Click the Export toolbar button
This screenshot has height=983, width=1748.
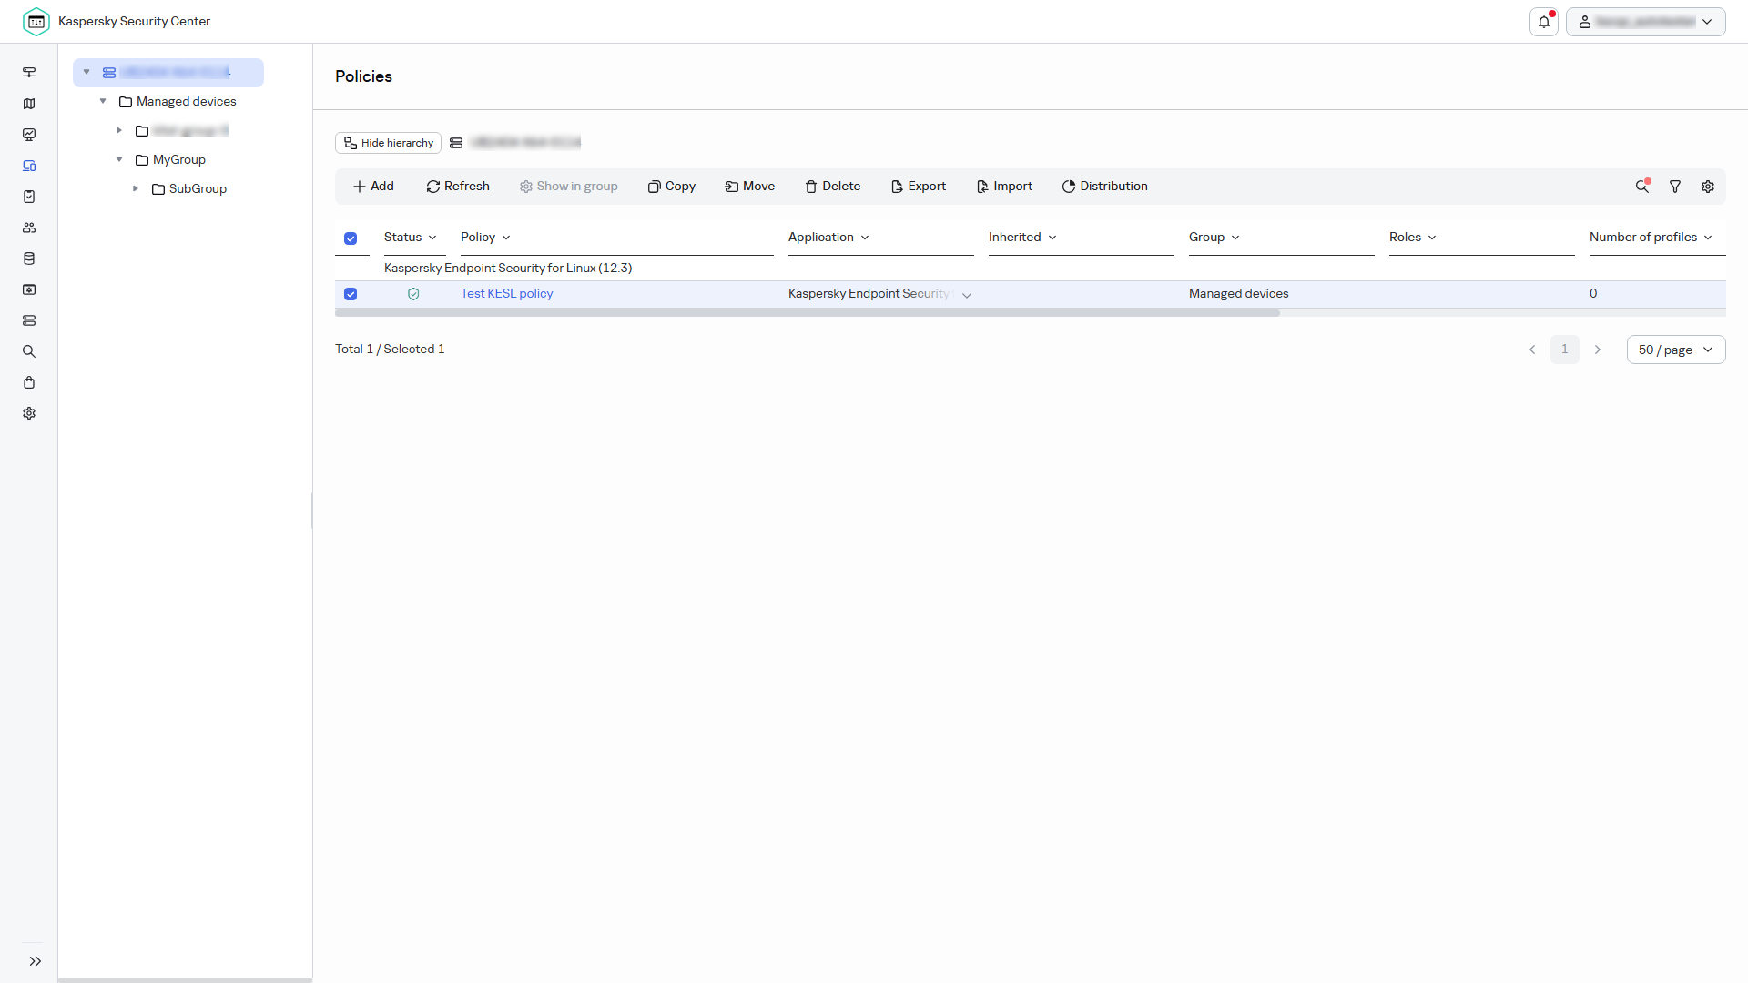pyautogui.click(x=919, y=187)
